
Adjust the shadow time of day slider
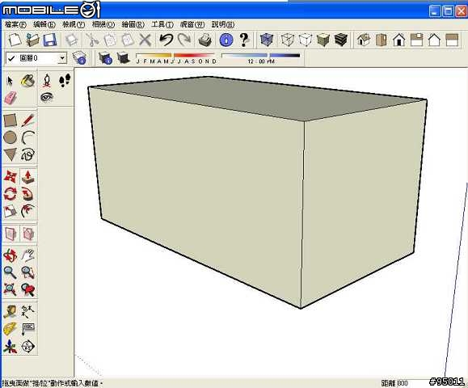(260, 56)
